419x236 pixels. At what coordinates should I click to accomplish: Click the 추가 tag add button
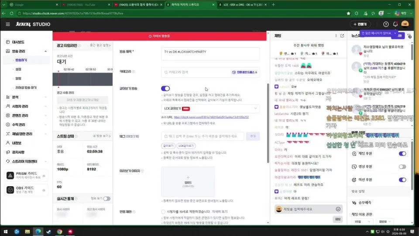pyautogui.click(x=253, y=136)
